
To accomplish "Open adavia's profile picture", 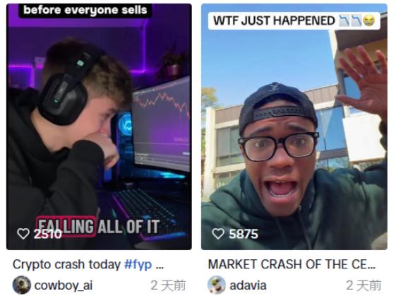I will 217,285.
